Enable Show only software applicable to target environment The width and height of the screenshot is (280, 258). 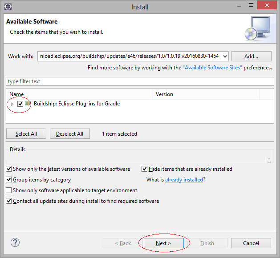(9, 190)
